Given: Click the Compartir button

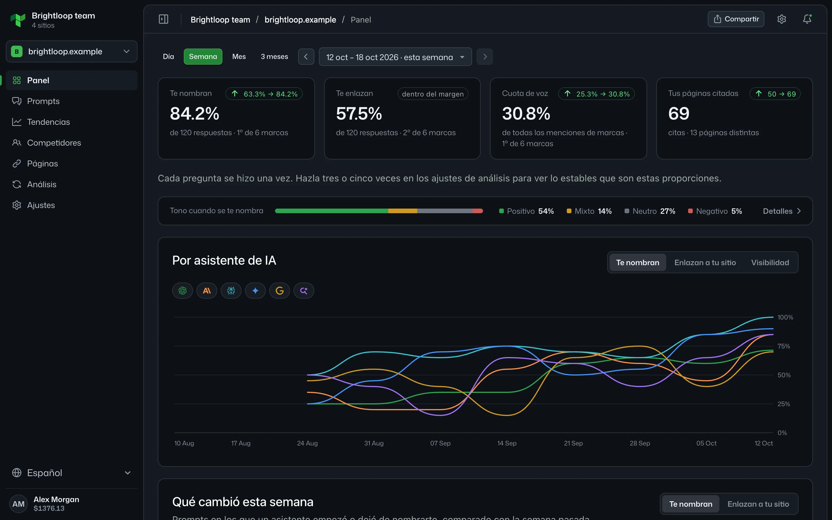Looking at the screenshot, I should click(736, 19).
